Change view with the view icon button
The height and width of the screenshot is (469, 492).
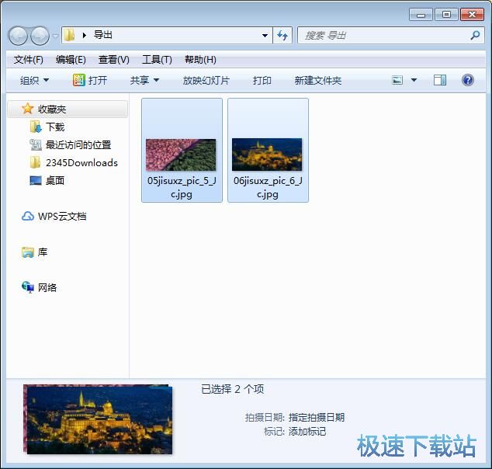(x=397, y=80)
